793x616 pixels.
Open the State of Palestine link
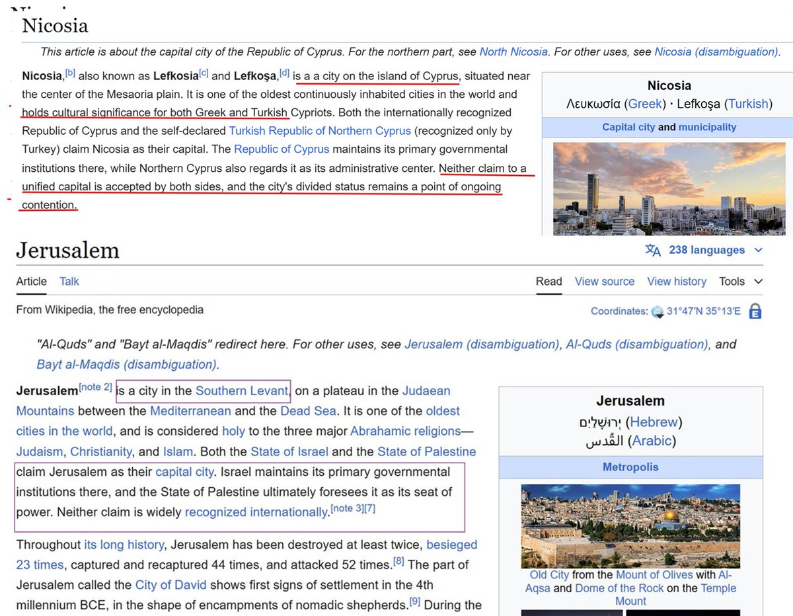pos(427,452)
